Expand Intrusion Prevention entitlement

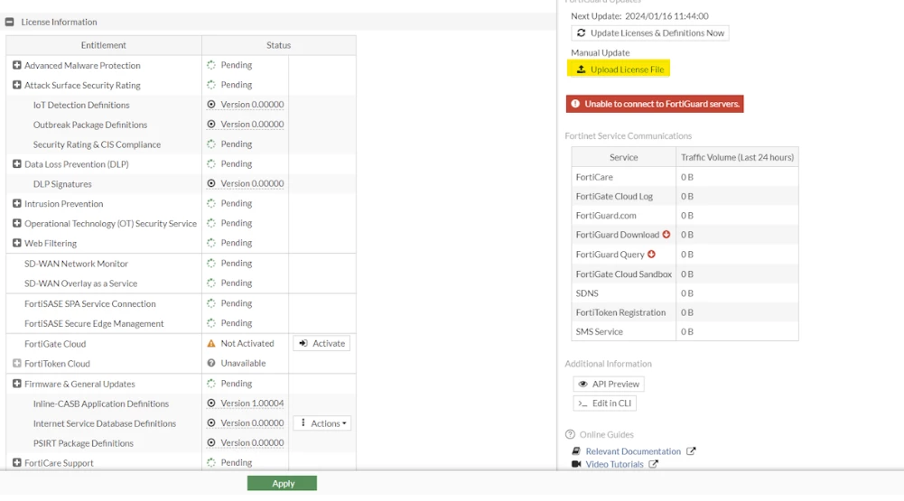click(x=17, y=203)
